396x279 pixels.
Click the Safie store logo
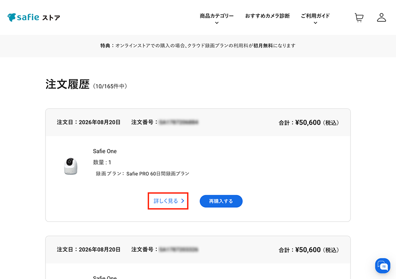point(34,17)
